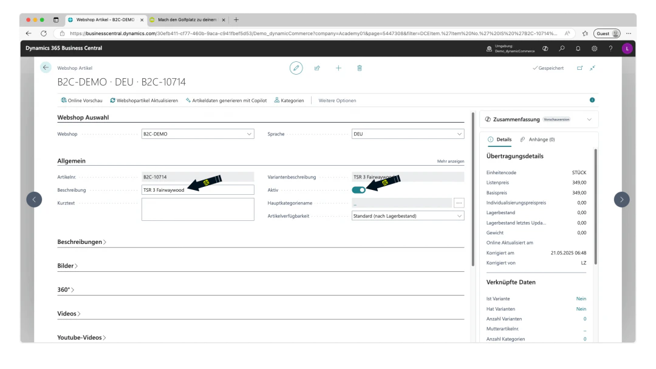Click the purple user avatar L
The height and width of the screenshot is (369, 656).
pos(627,49)
